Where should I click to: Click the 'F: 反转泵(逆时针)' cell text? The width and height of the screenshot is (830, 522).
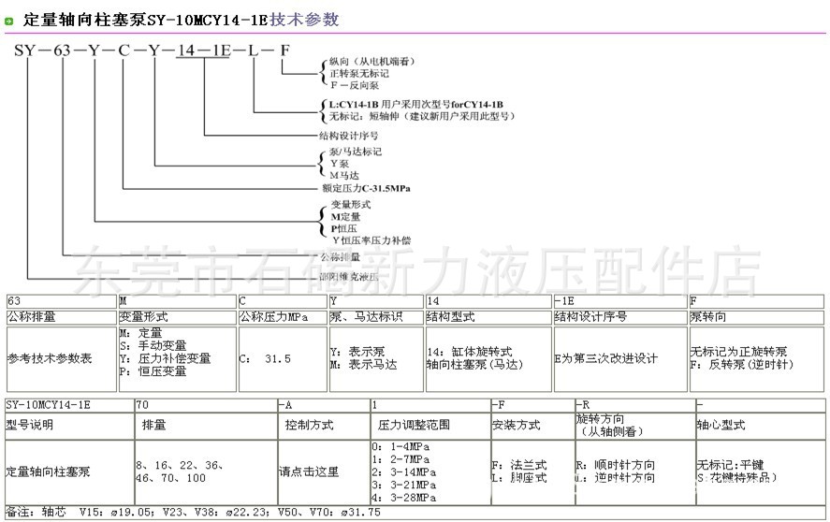(x=742, y=365)
